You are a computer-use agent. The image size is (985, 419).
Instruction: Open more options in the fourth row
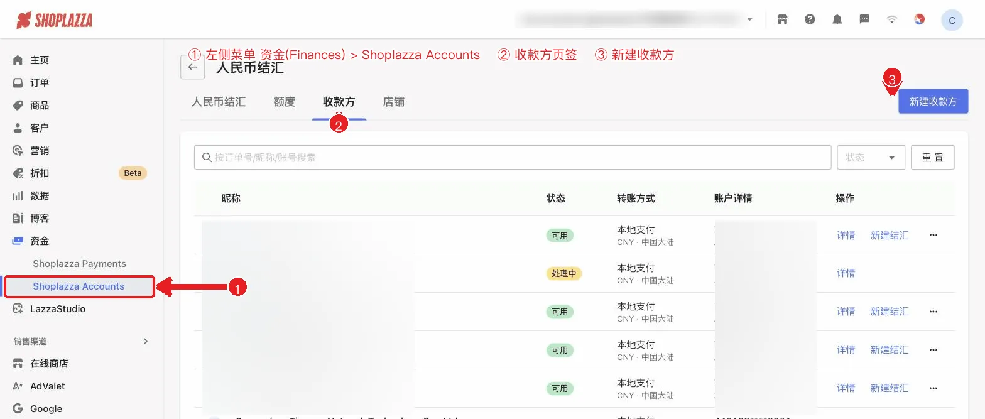[x=933, y=350]
